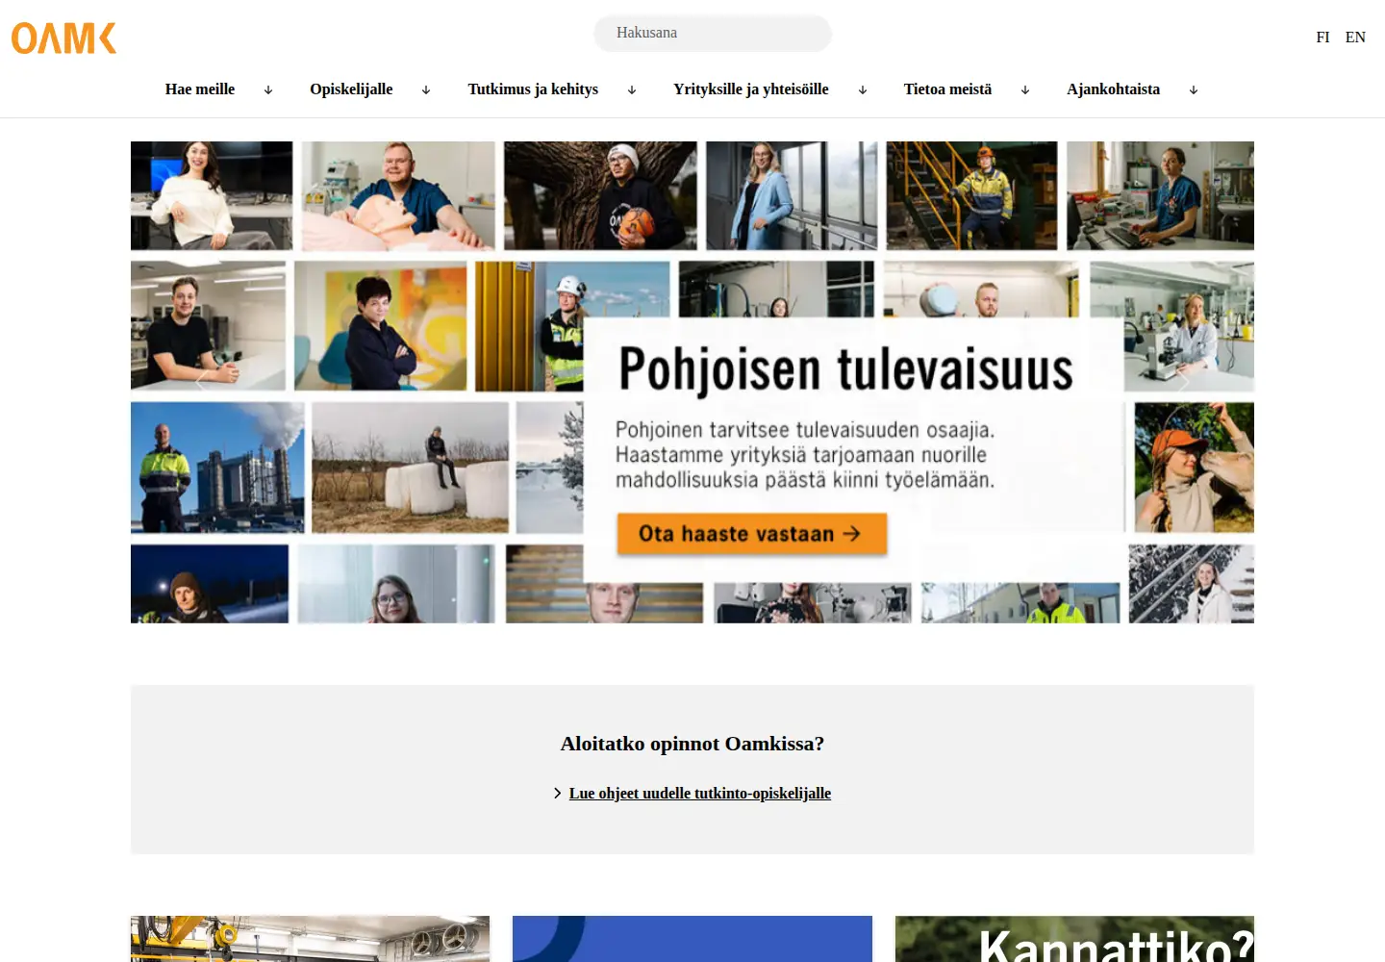Image resolution: width=1385 pixels, height=962 pixels.
Task: Select Opiskelijalle in the navigation
Action: (x=351, y=89)
